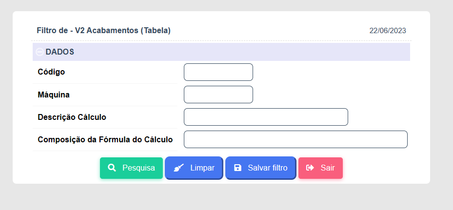This screenshot has width=453, height=210.
Task: Focus the Código input field
Action: 218,72
